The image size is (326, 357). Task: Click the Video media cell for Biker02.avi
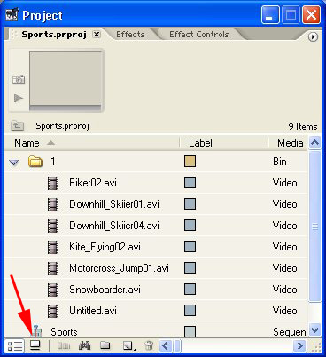tap(285, 183)
